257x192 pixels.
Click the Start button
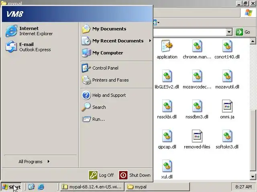pos(12,187)
